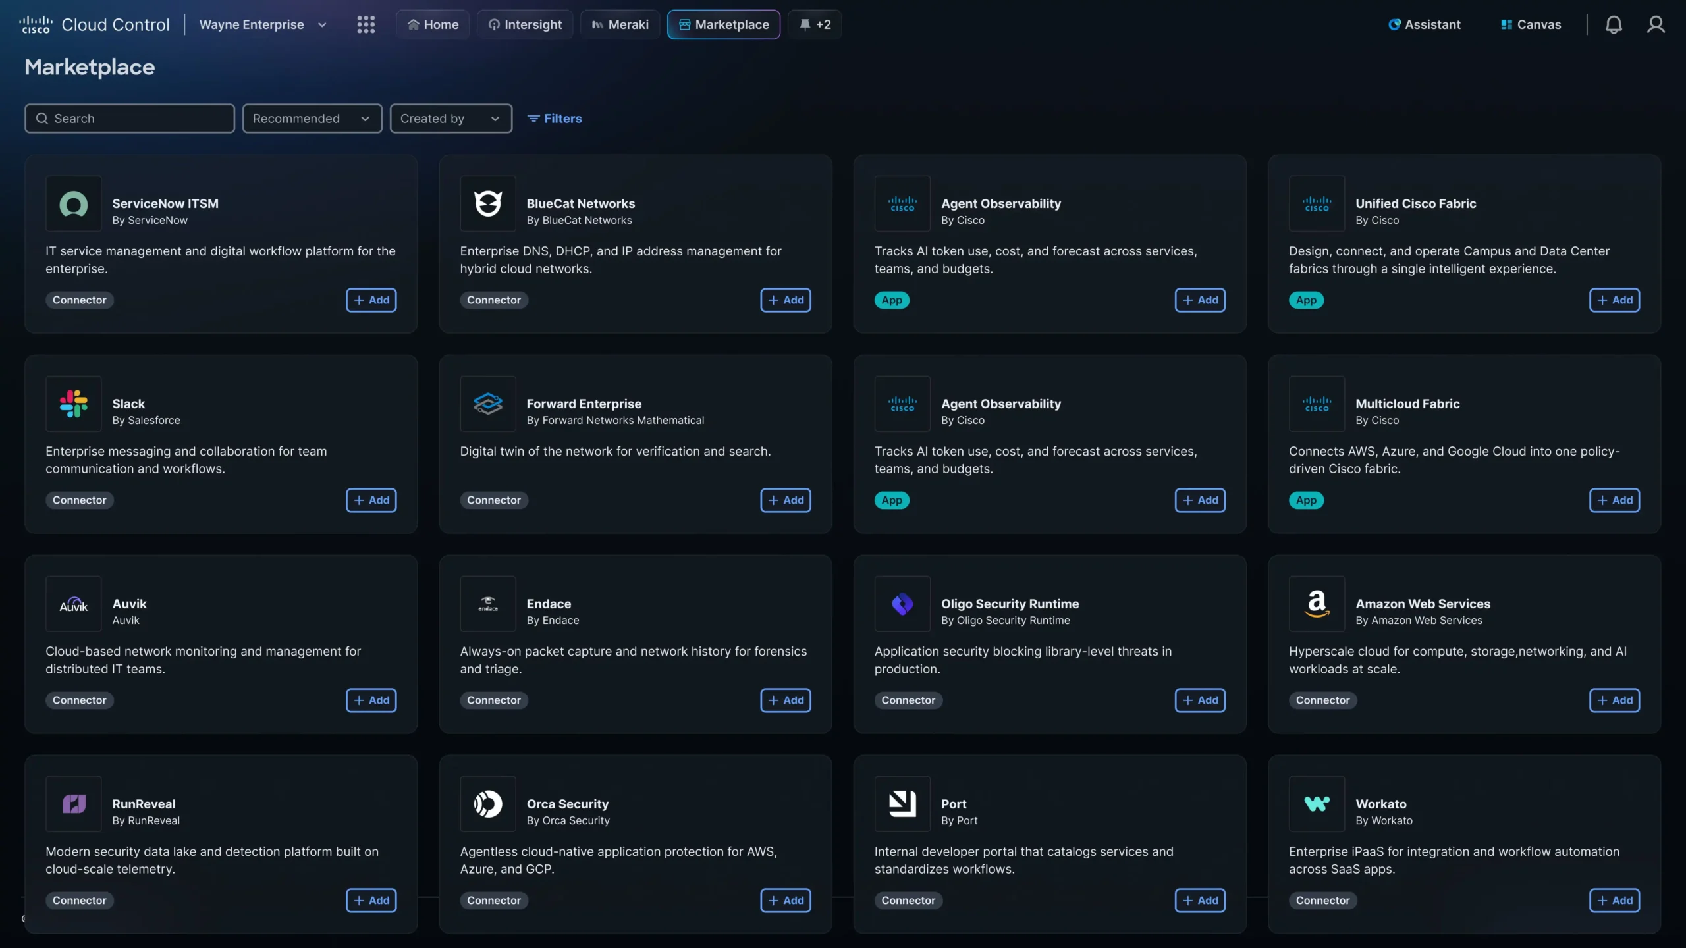
Task: Open the app grid launcher icon
Action: [366, 24]
